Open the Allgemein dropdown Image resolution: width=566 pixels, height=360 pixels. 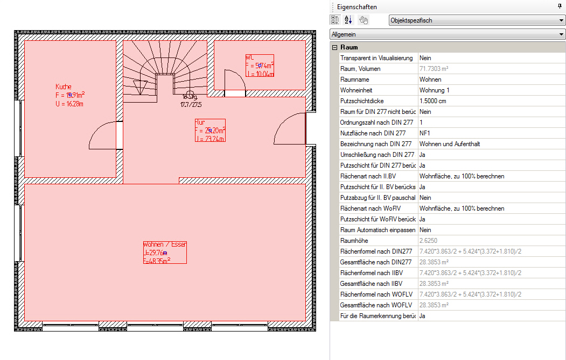pos(448,34)
